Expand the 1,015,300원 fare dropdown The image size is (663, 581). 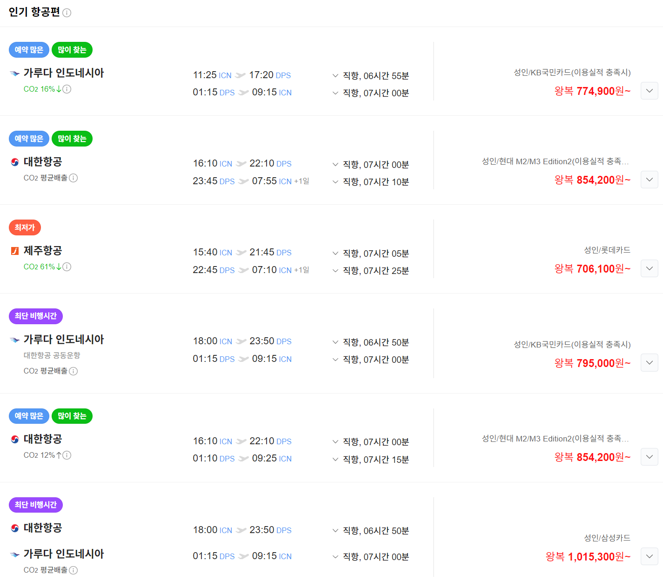coord(649,556)
